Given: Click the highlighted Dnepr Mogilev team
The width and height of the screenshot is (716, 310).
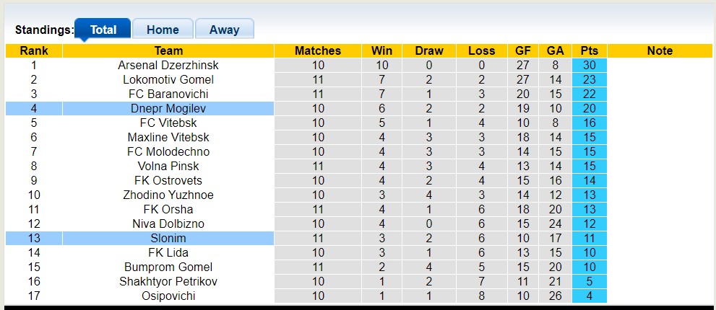Looking at the screenshot, I should (x=168, y=108).
